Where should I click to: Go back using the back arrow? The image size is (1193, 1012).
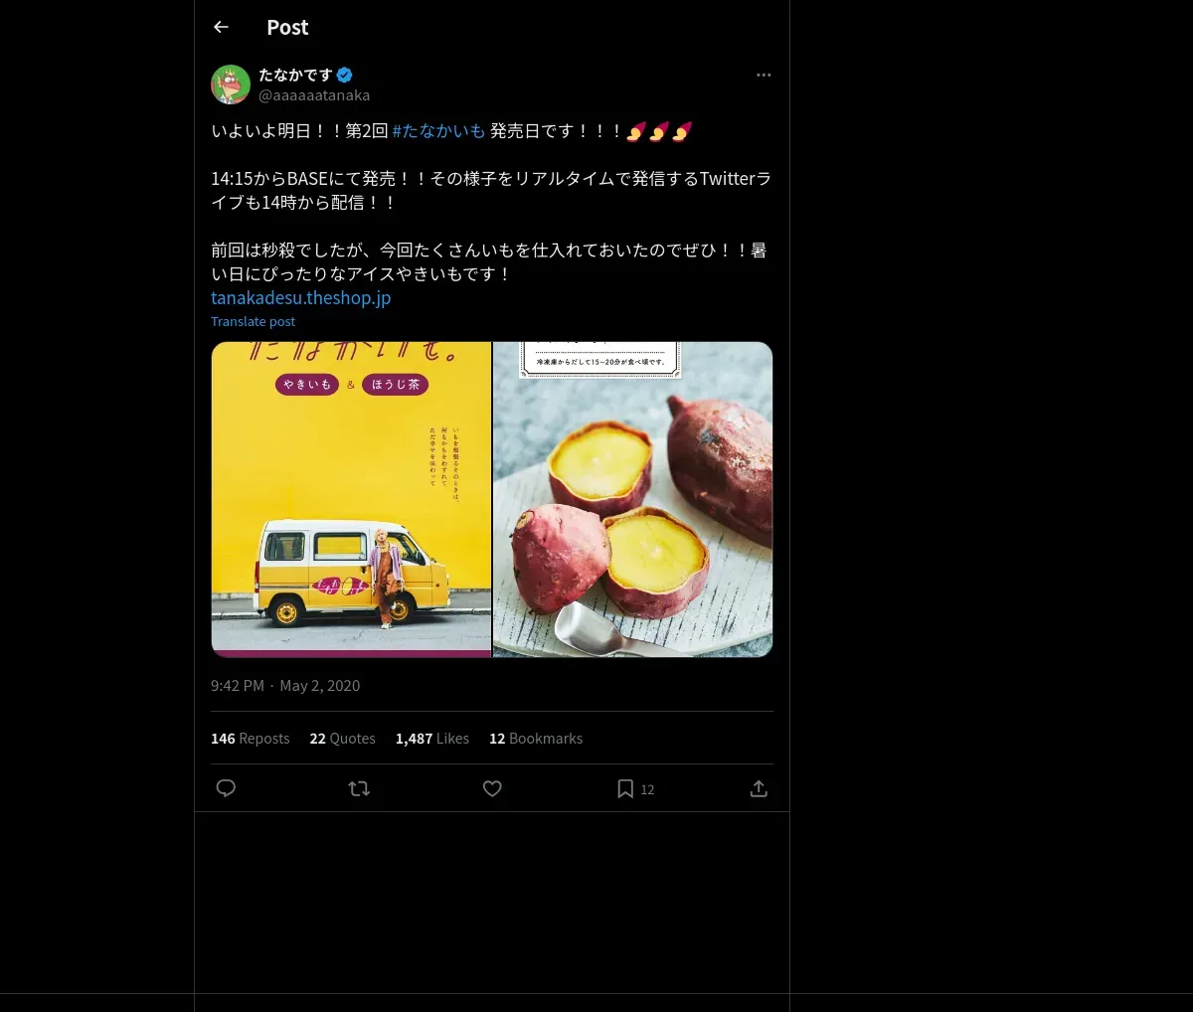[x=222, y=27]
